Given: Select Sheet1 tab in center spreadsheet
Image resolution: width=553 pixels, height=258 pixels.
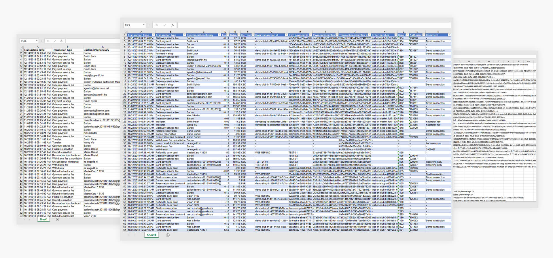Looking at the screenshot, I should (151, 235).
